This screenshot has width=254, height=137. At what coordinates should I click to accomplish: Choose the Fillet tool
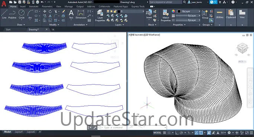pyautogui.click(x=56, y=16)
